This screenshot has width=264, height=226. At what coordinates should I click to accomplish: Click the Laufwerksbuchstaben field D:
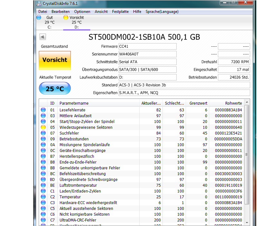[x=148, y=77]
